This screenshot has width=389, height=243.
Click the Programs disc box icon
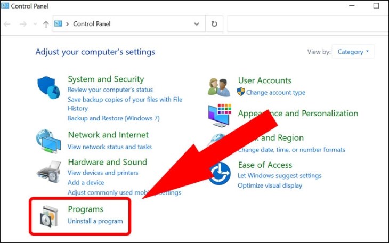[x=49, y=216]
